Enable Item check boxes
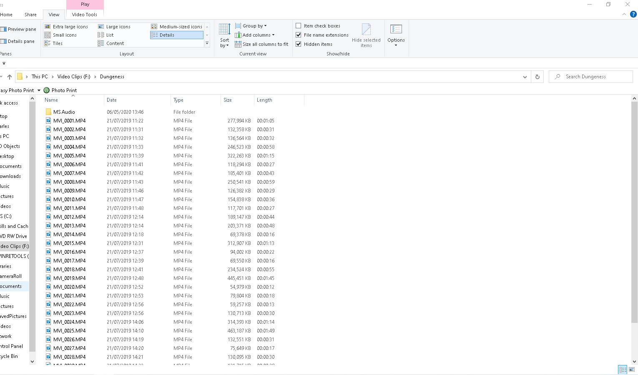This screenshot has width=638, height=375. 299,26
